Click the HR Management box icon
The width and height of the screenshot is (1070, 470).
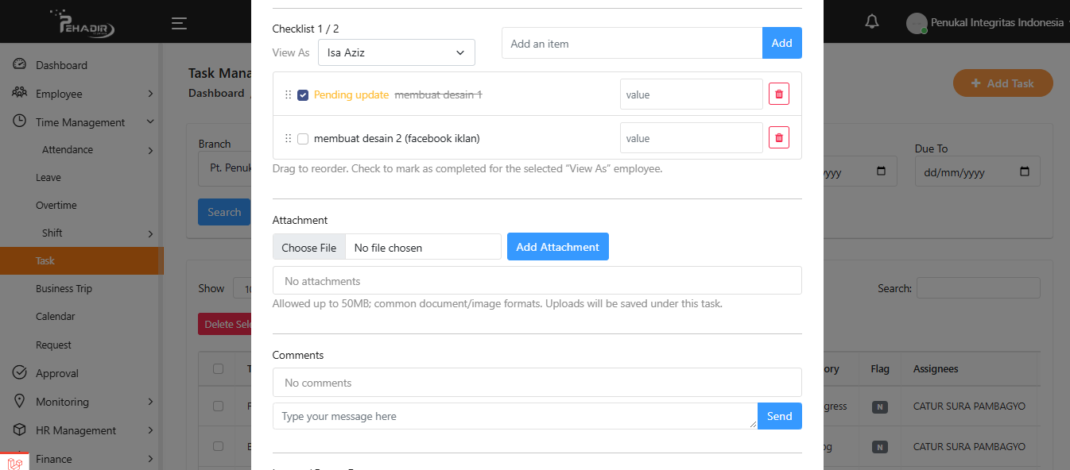20,430
